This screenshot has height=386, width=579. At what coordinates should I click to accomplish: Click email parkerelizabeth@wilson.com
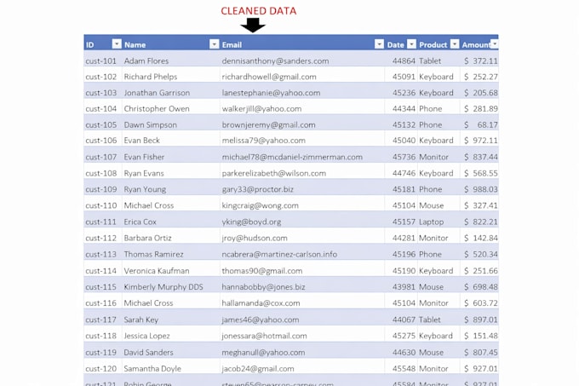click(273, 173)
